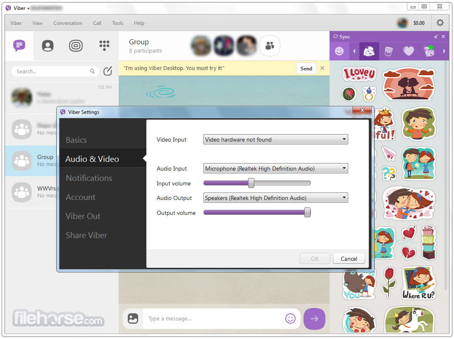
Task: Open the Conversation menu
Action: tap(68, 23)
